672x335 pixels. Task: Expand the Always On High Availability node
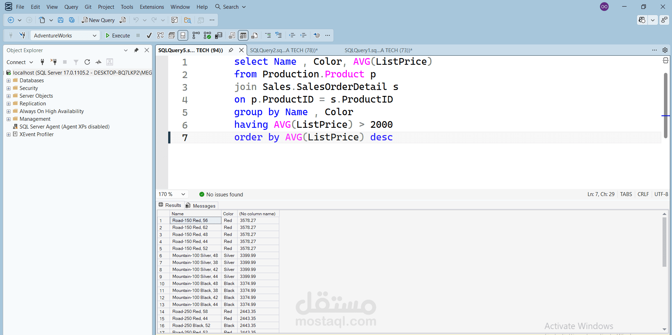[8, 111]
